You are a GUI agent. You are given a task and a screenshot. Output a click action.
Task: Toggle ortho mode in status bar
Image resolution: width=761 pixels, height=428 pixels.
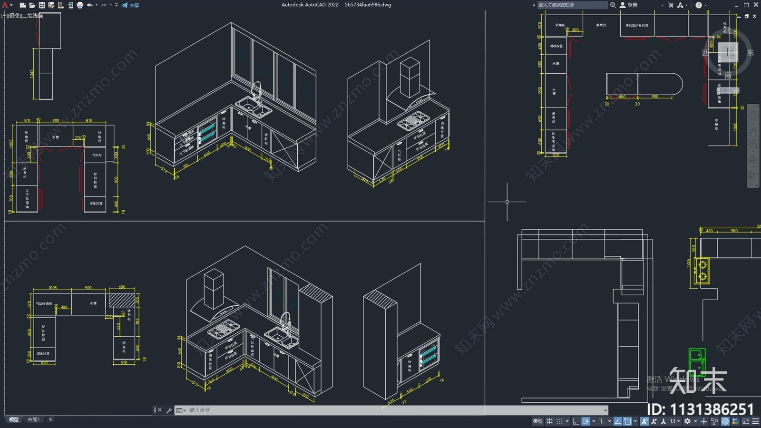pos(576,421)
